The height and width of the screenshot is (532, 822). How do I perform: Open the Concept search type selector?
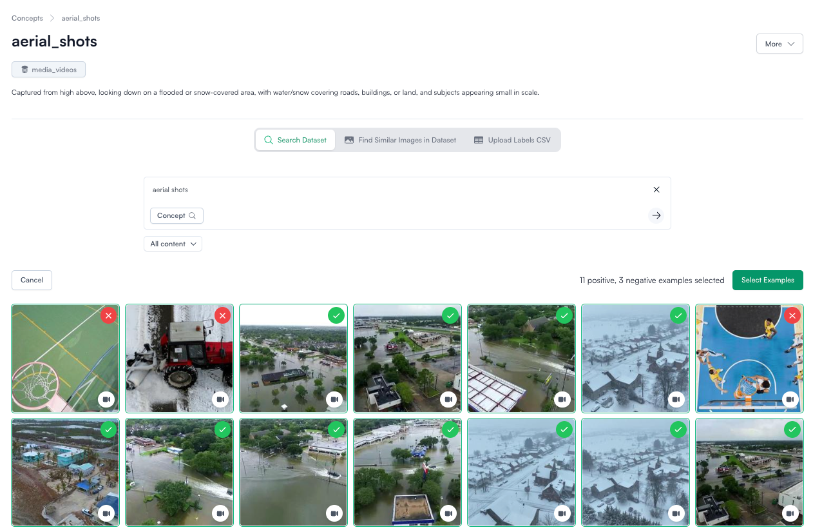pos(177,215)
